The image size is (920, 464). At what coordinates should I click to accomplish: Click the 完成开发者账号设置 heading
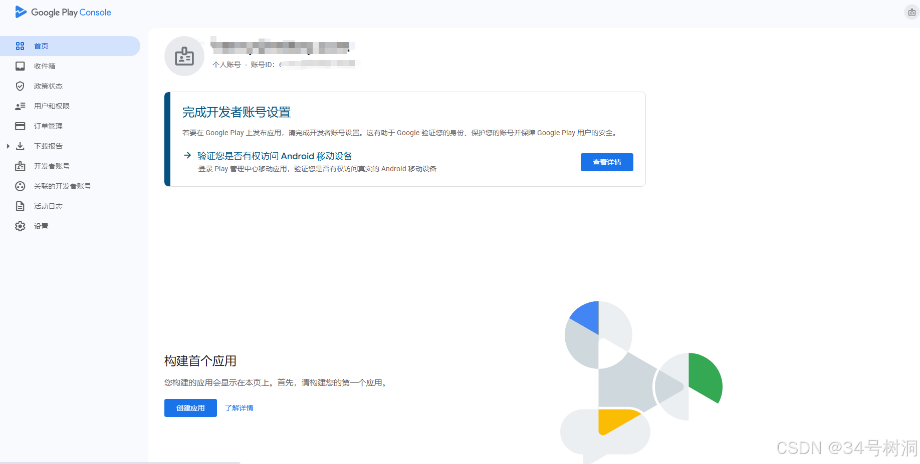coord(237,112)
